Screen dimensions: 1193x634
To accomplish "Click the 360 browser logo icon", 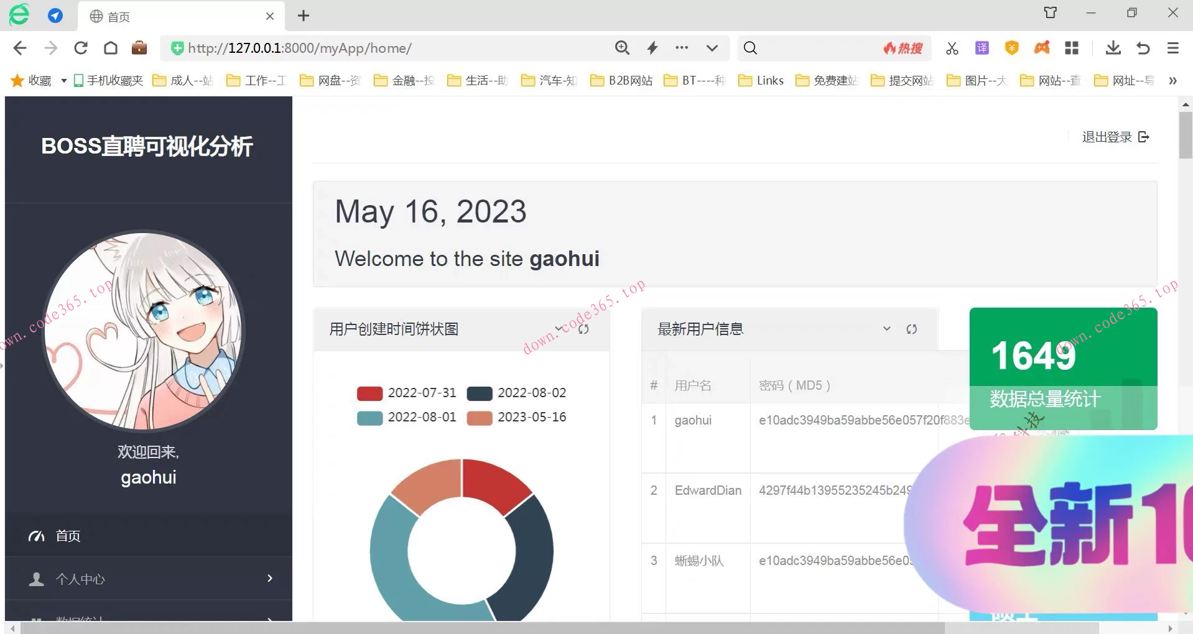I will pyautogui.click(x=19, y=14).
